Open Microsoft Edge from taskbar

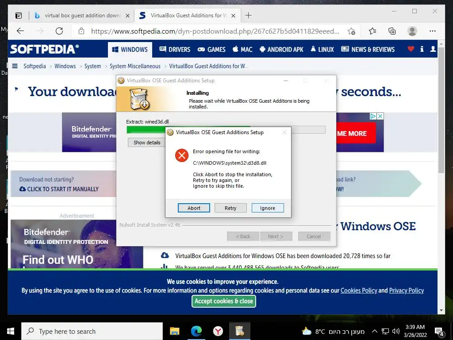tap(196, 331)
